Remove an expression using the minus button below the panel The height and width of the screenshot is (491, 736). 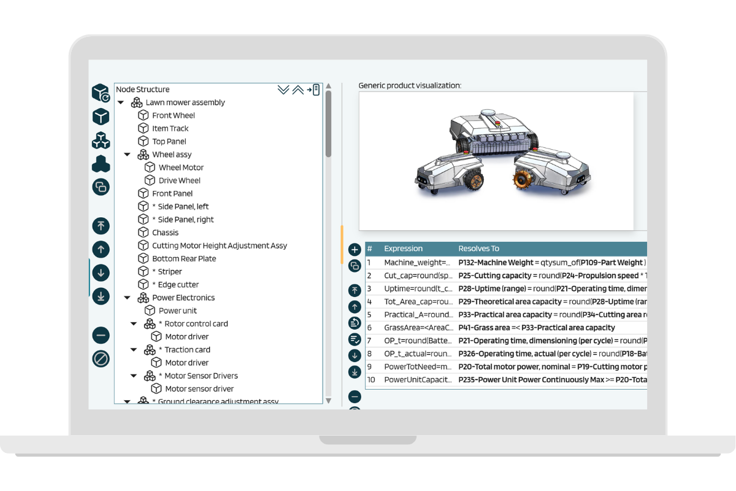click(355, 396)
